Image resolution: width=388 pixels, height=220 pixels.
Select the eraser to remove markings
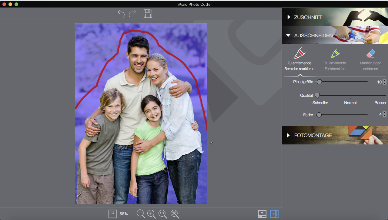[370, 54]
